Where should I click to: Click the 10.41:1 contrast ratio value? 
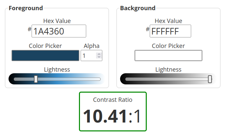[113, 116]
